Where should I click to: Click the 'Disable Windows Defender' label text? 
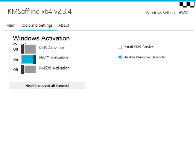pyautogui.click(x=145, y=57)
